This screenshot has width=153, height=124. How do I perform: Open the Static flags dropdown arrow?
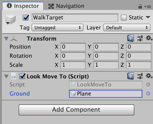(148, 17)
